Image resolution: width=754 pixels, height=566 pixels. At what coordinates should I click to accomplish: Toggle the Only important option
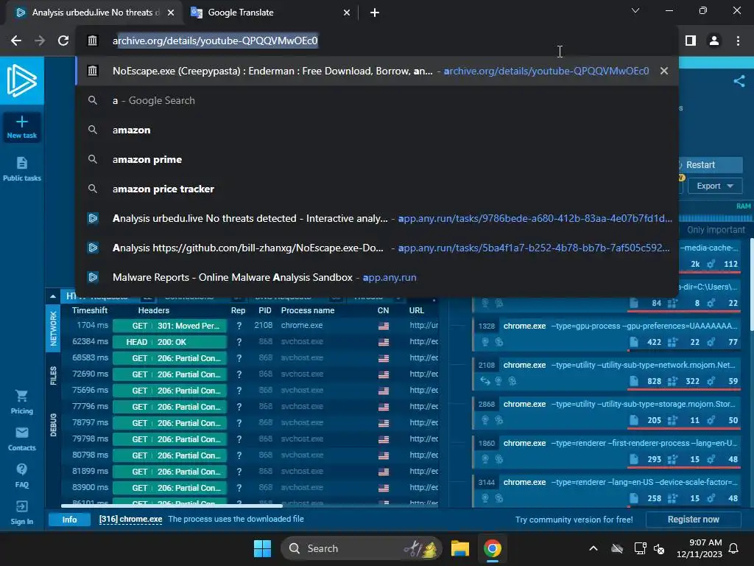pos(716,230)
